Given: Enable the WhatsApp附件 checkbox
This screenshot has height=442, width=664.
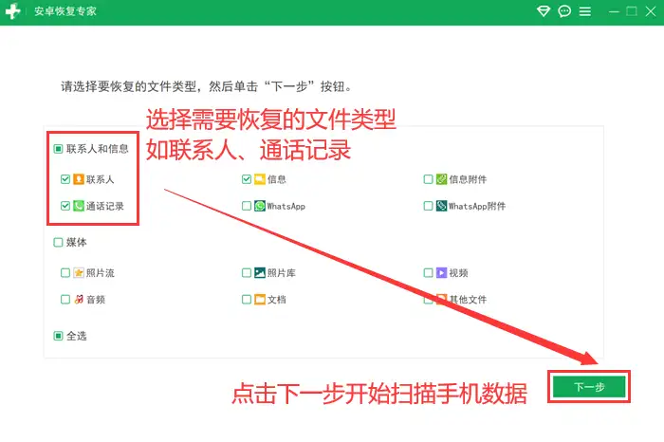Looking at the screenshot, I should [x=428, y=206].
